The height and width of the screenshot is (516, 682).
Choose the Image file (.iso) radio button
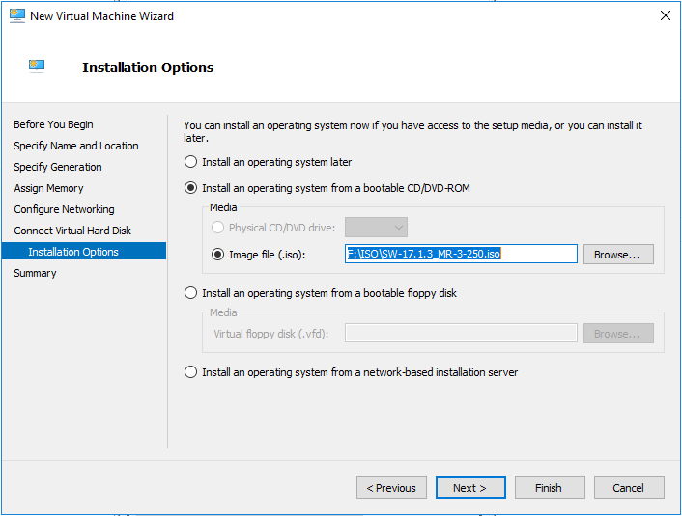pyautogui.click(x=217, y=254)
